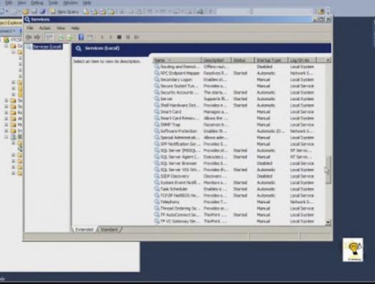The width and height of the screenshot is (375, 284).
Task: Open Window menu in background SSMS window
Action: 70,3
